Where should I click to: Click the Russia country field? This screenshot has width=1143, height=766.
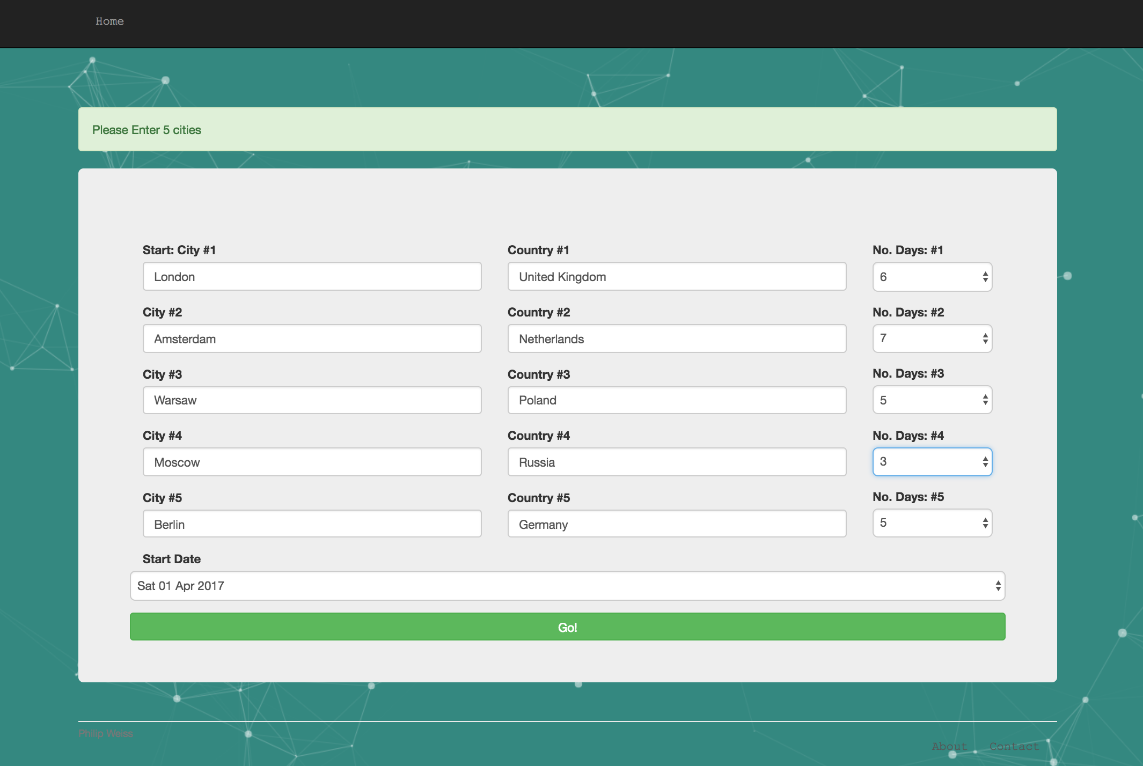tap(677, 462)
